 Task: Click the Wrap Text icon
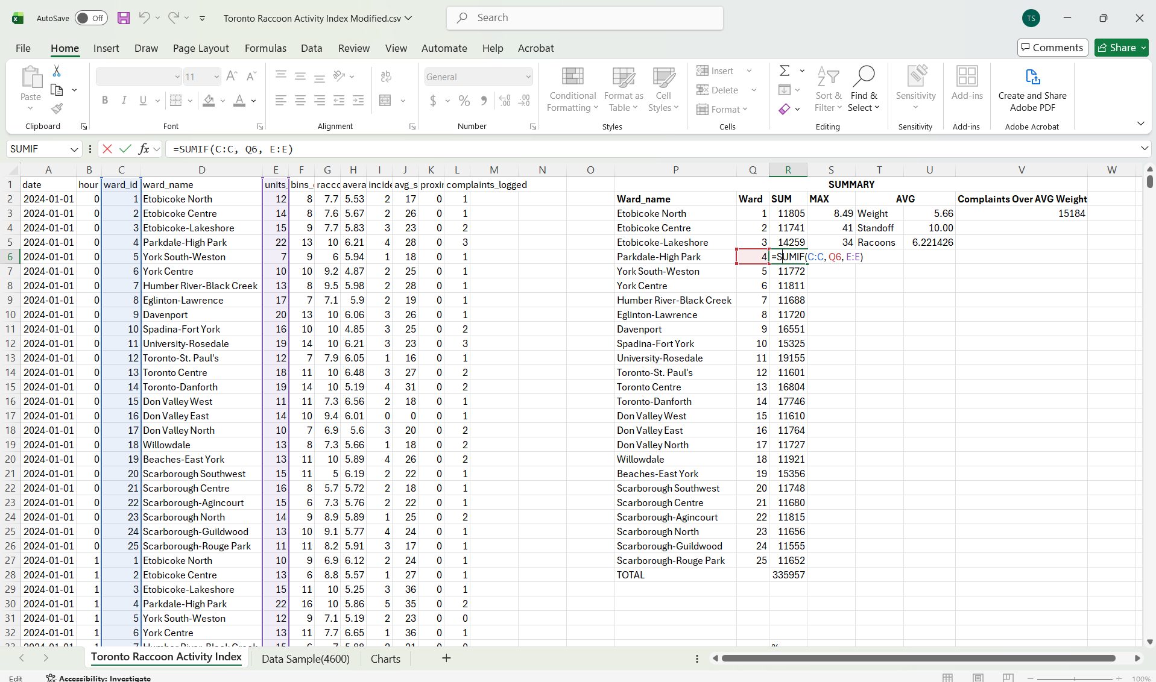point(386,77)
